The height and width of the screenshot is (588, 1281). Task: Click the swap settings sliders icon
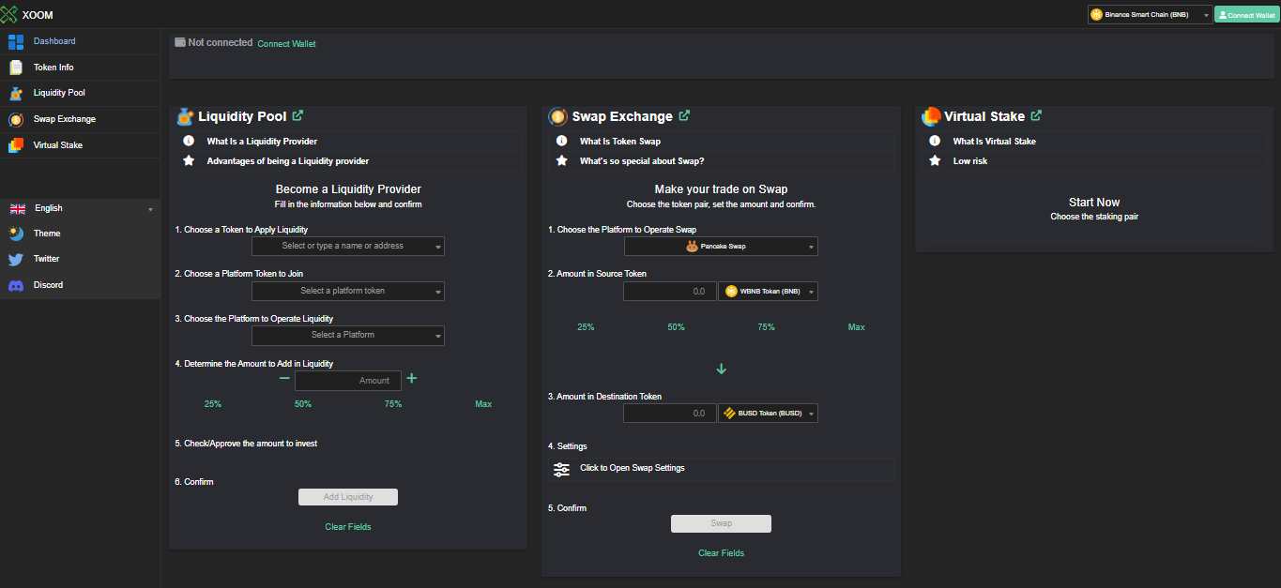pyautogui.click(x=561, y=469)
